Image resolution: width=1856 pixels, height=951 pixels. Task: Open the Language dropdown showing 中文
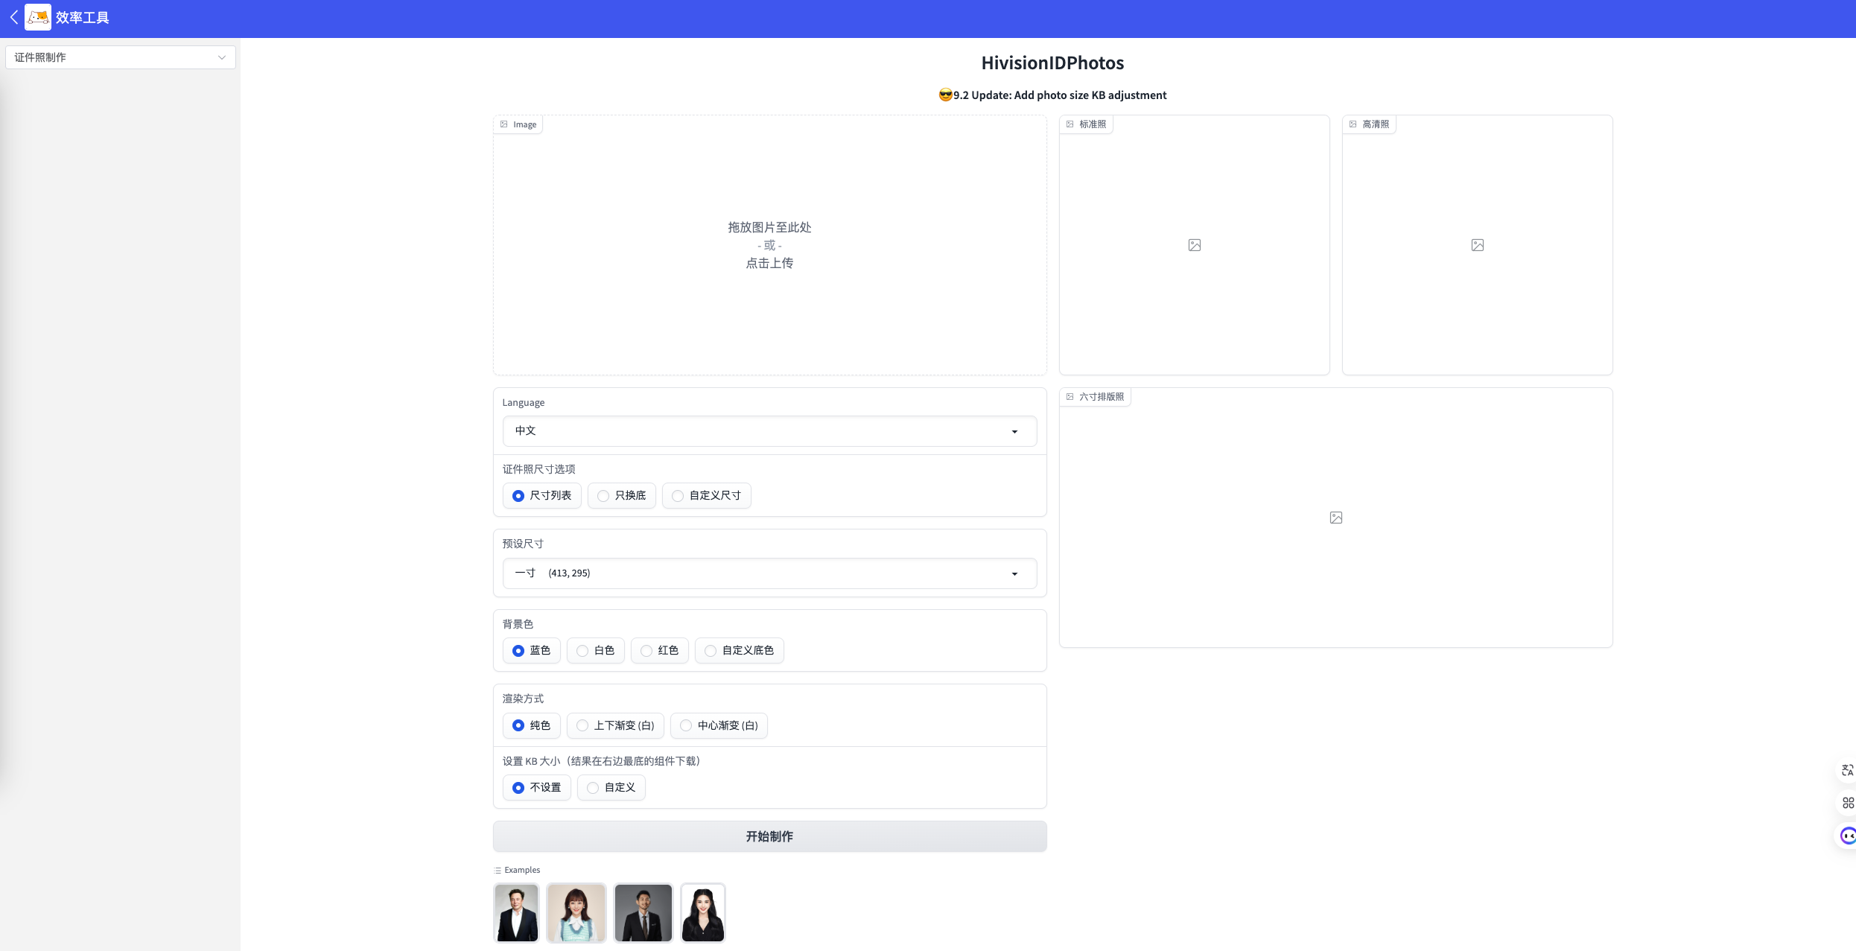[x=769, y=431]
